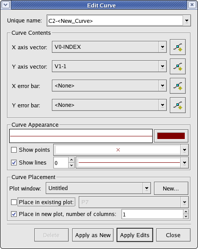Click the Apply Edits button
Viewport: 198px width, 249px height.
pyautogui.click(x=135, y=235)
